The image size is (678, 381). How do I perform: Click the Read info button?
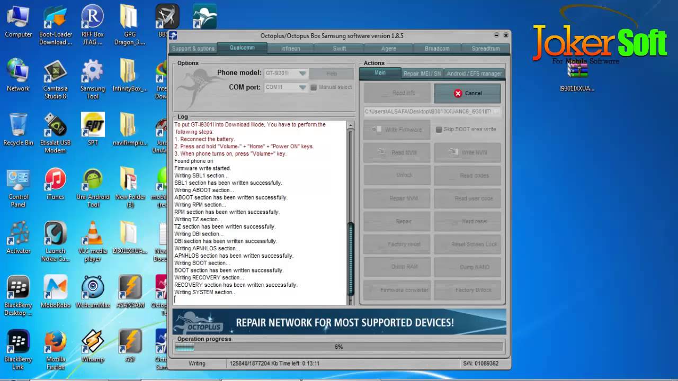[x=397, y=93]
